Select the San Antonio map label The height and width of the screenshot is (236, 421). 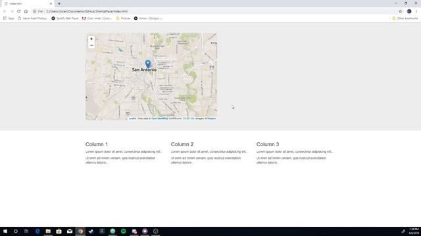pyautogui.click(x=144, y=70)
